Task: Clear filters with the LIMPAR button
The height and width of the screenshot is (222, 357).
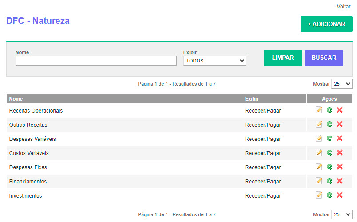Action: [283, 58]
